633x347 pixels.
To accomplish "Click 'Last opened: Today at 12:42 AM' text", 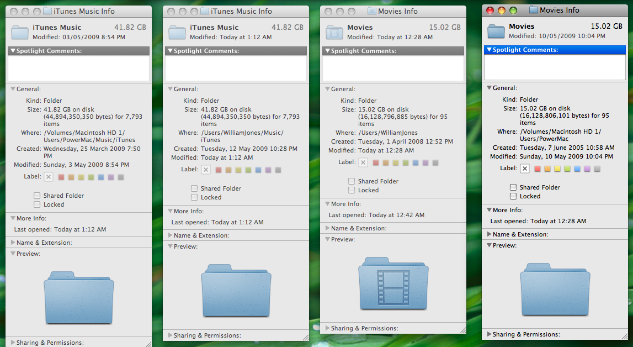I will [x=376, y=215].
